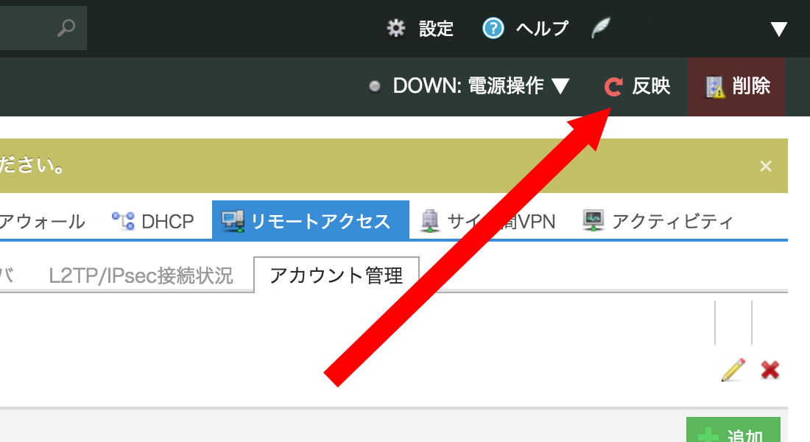The width and height of the screenshot is (810, 442).
Task: Delete the account row with red X
Action: pyautogui.click(x=770, y=370)
